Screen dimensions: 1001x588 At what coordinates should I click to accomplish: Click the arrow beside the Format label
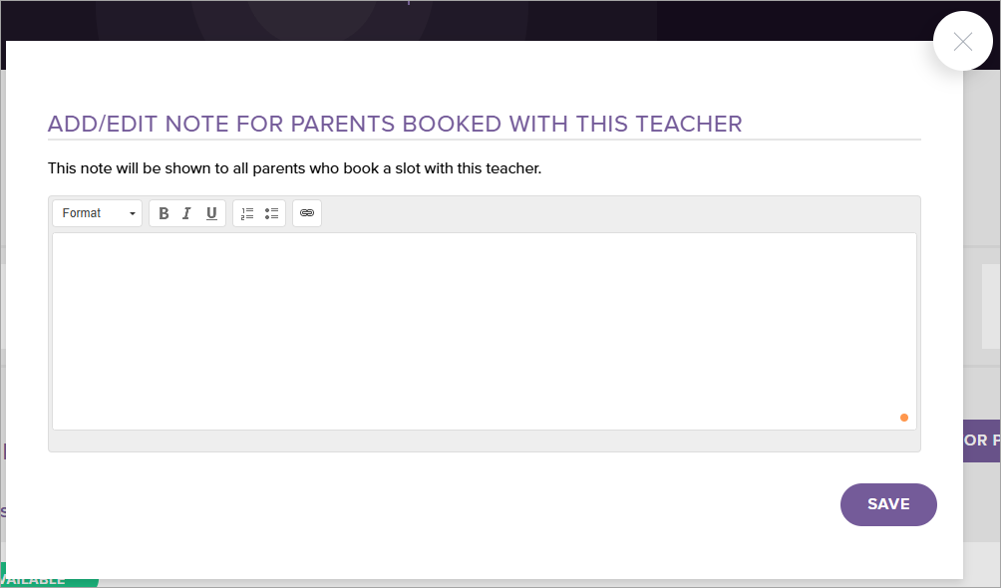tap(132, 214)
